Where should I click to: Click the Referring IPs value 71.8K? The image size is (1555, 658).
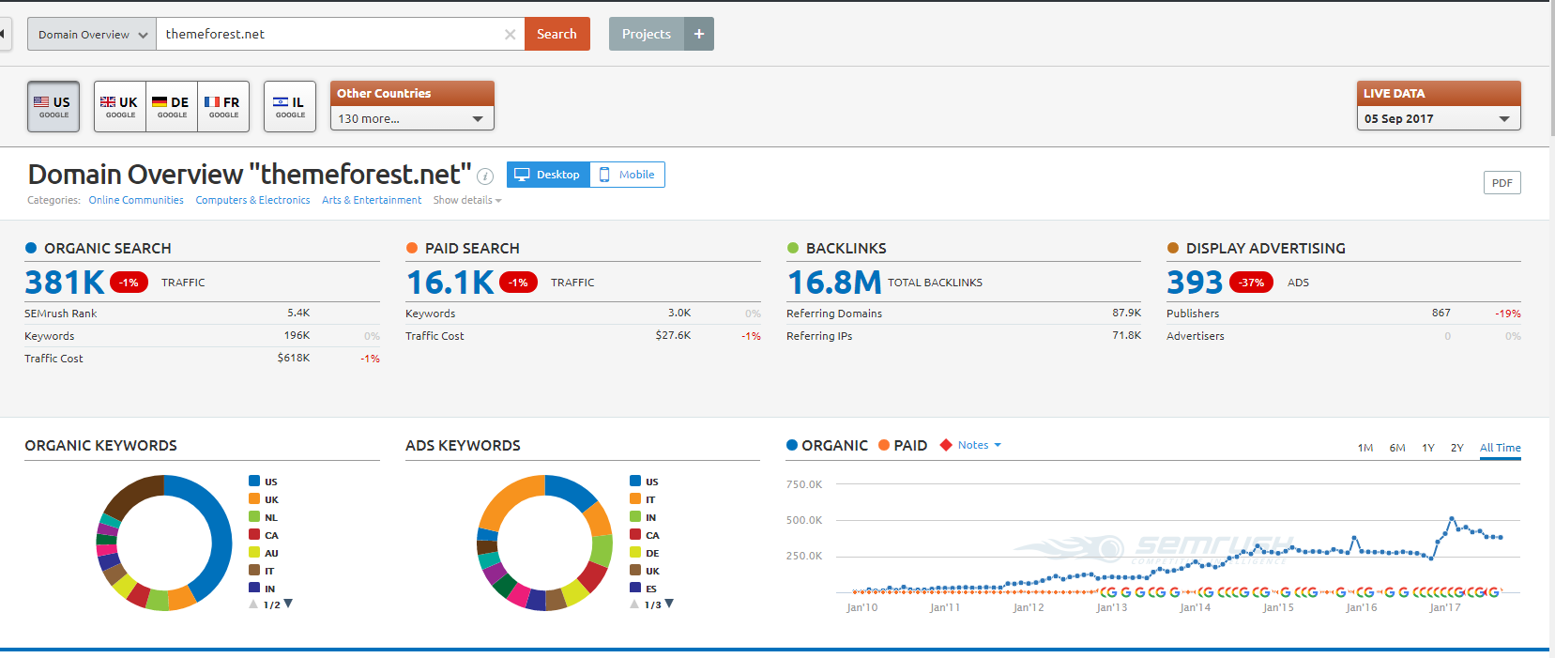(1127, 335)
